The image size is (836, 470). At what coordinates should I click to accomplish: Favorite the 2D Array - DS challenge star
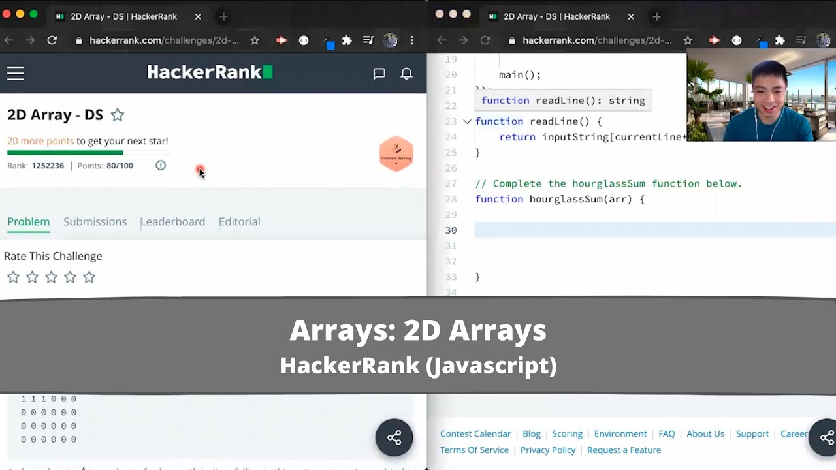[118, 115]
